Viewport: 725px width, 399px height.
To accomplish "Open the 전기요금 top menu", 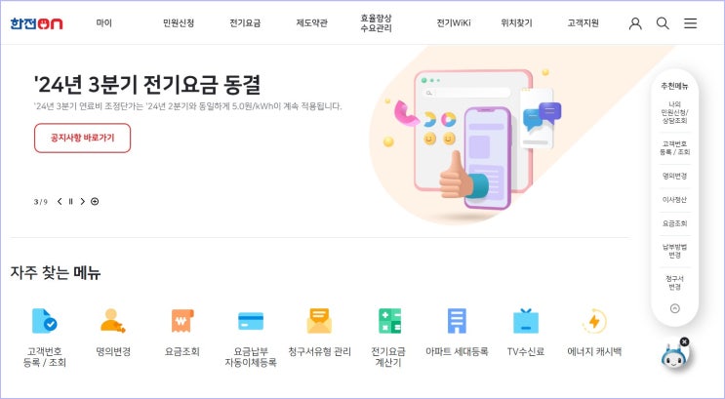I will (245, 23).
